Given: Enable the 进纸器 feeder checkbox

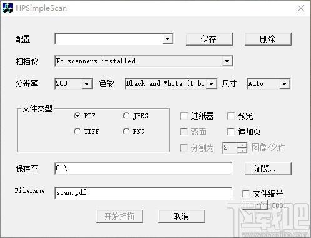Looking at the screenshot, I should [184, 116].
